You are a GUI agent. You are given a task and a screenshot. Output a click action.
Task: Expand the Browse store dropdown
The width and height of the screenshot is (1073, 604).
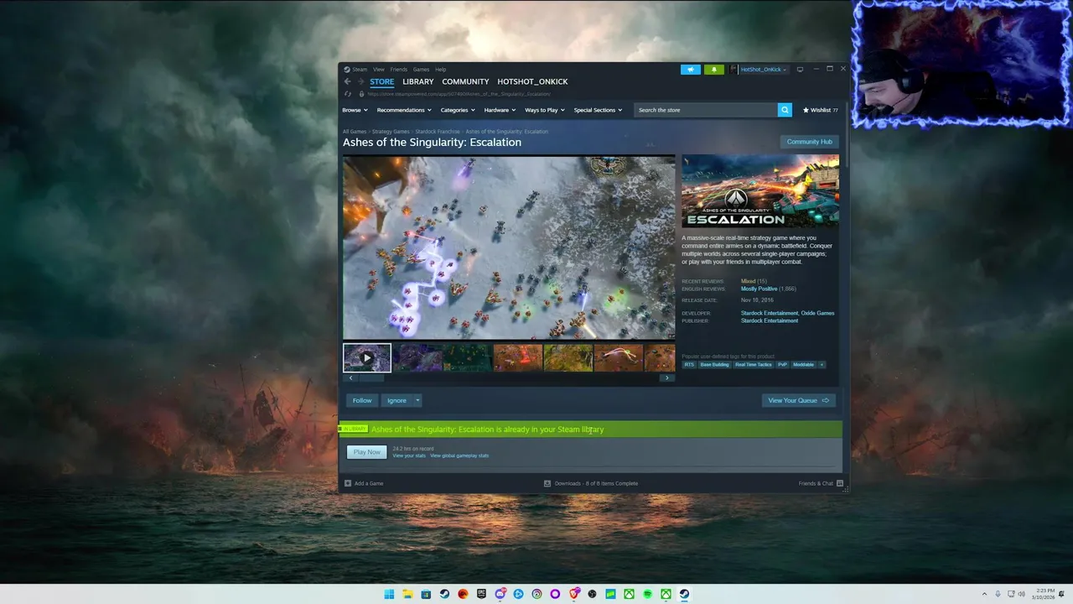tap(353, 110)
